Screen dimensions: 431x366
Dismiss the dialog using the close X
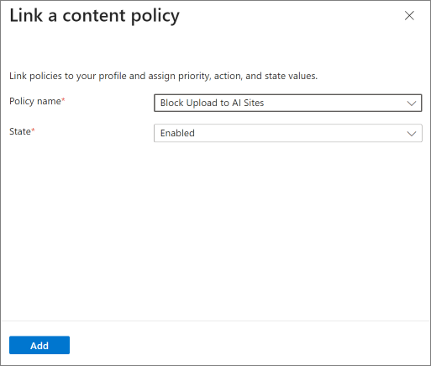pos(409,16)
